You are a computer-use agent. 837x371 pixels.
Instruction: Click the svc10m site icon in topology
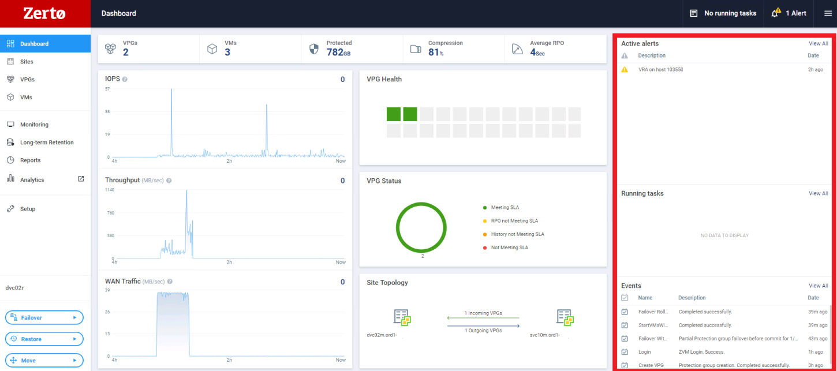coord(565,317)
